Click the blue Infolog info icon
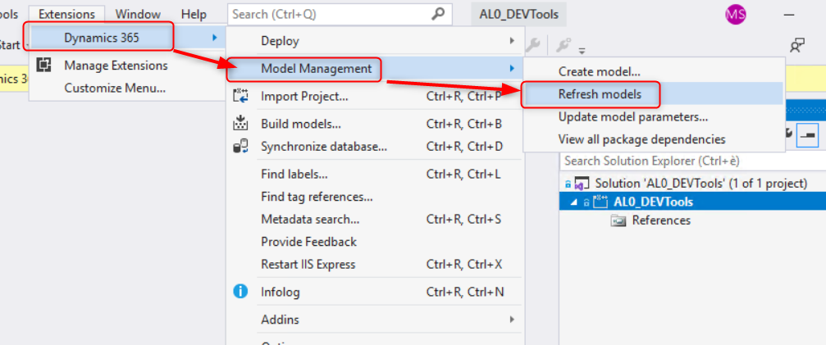The height and width of the screenshot is (345, 826). 240,291
